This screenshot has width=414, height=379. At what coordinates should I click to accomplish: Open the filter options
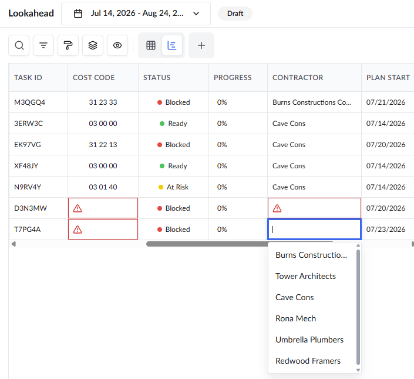click(x=43, y=45)
